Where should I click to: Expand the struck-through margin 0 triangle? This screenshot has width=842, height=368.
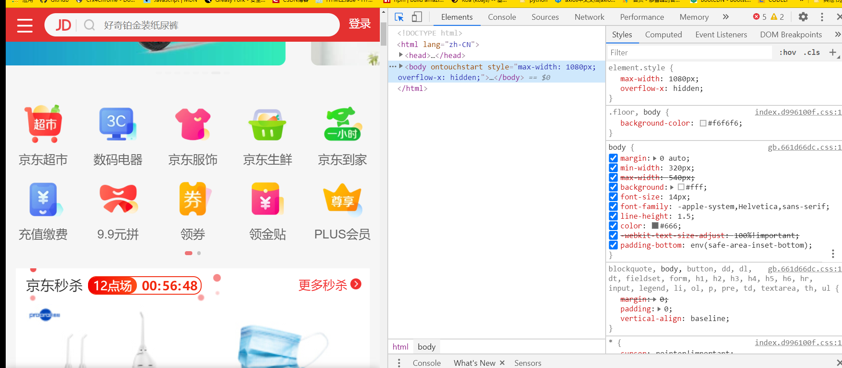coord(654,299)
